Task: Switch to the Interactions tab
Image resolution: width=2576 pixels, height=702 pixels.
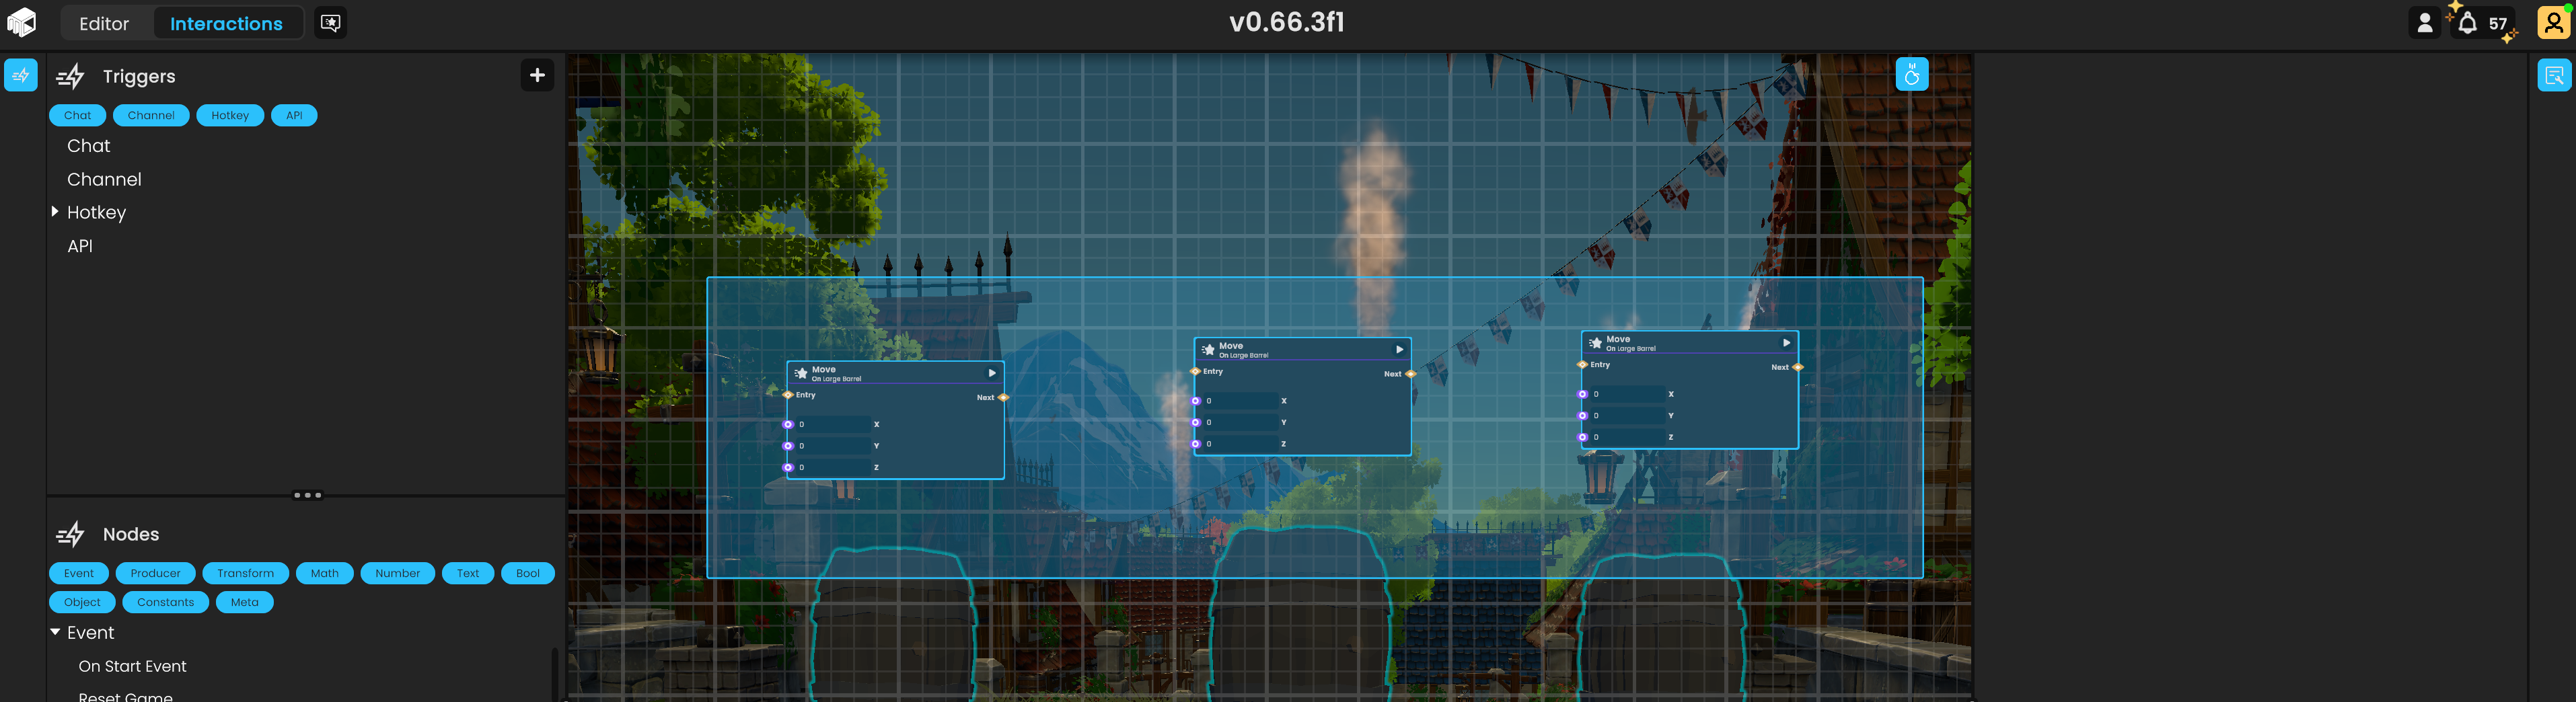Action: [x=227, y=23]
